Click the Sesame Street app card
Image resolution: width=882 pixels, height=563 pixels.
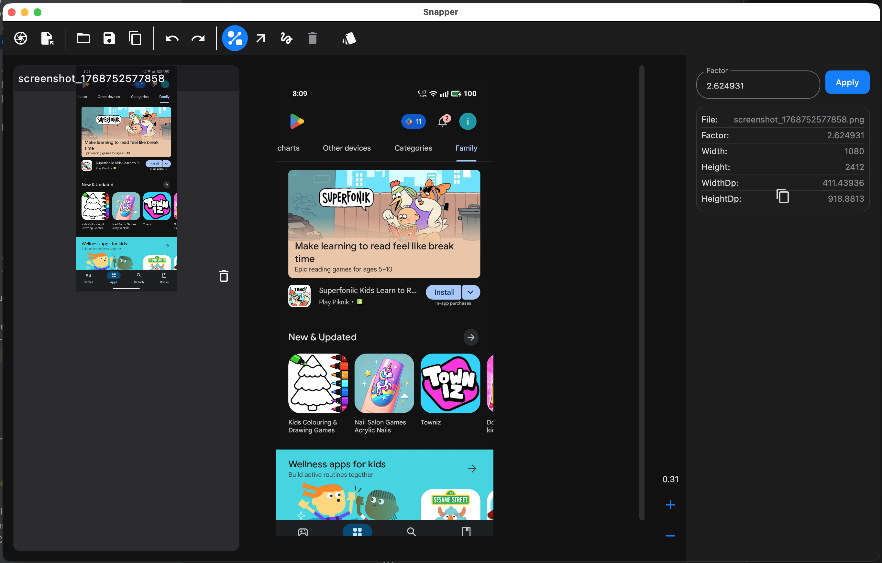(x=450, y=505)
